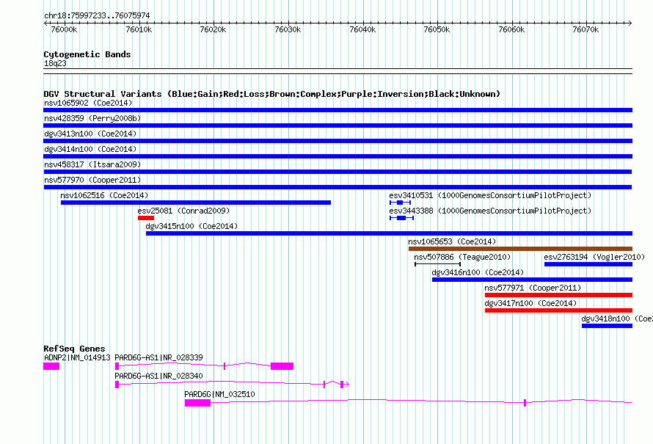Viewport: 653px width, 444px height.
Task: Click the 76050k ruler position
Action: pyautogui.click(x=437, y=29)
